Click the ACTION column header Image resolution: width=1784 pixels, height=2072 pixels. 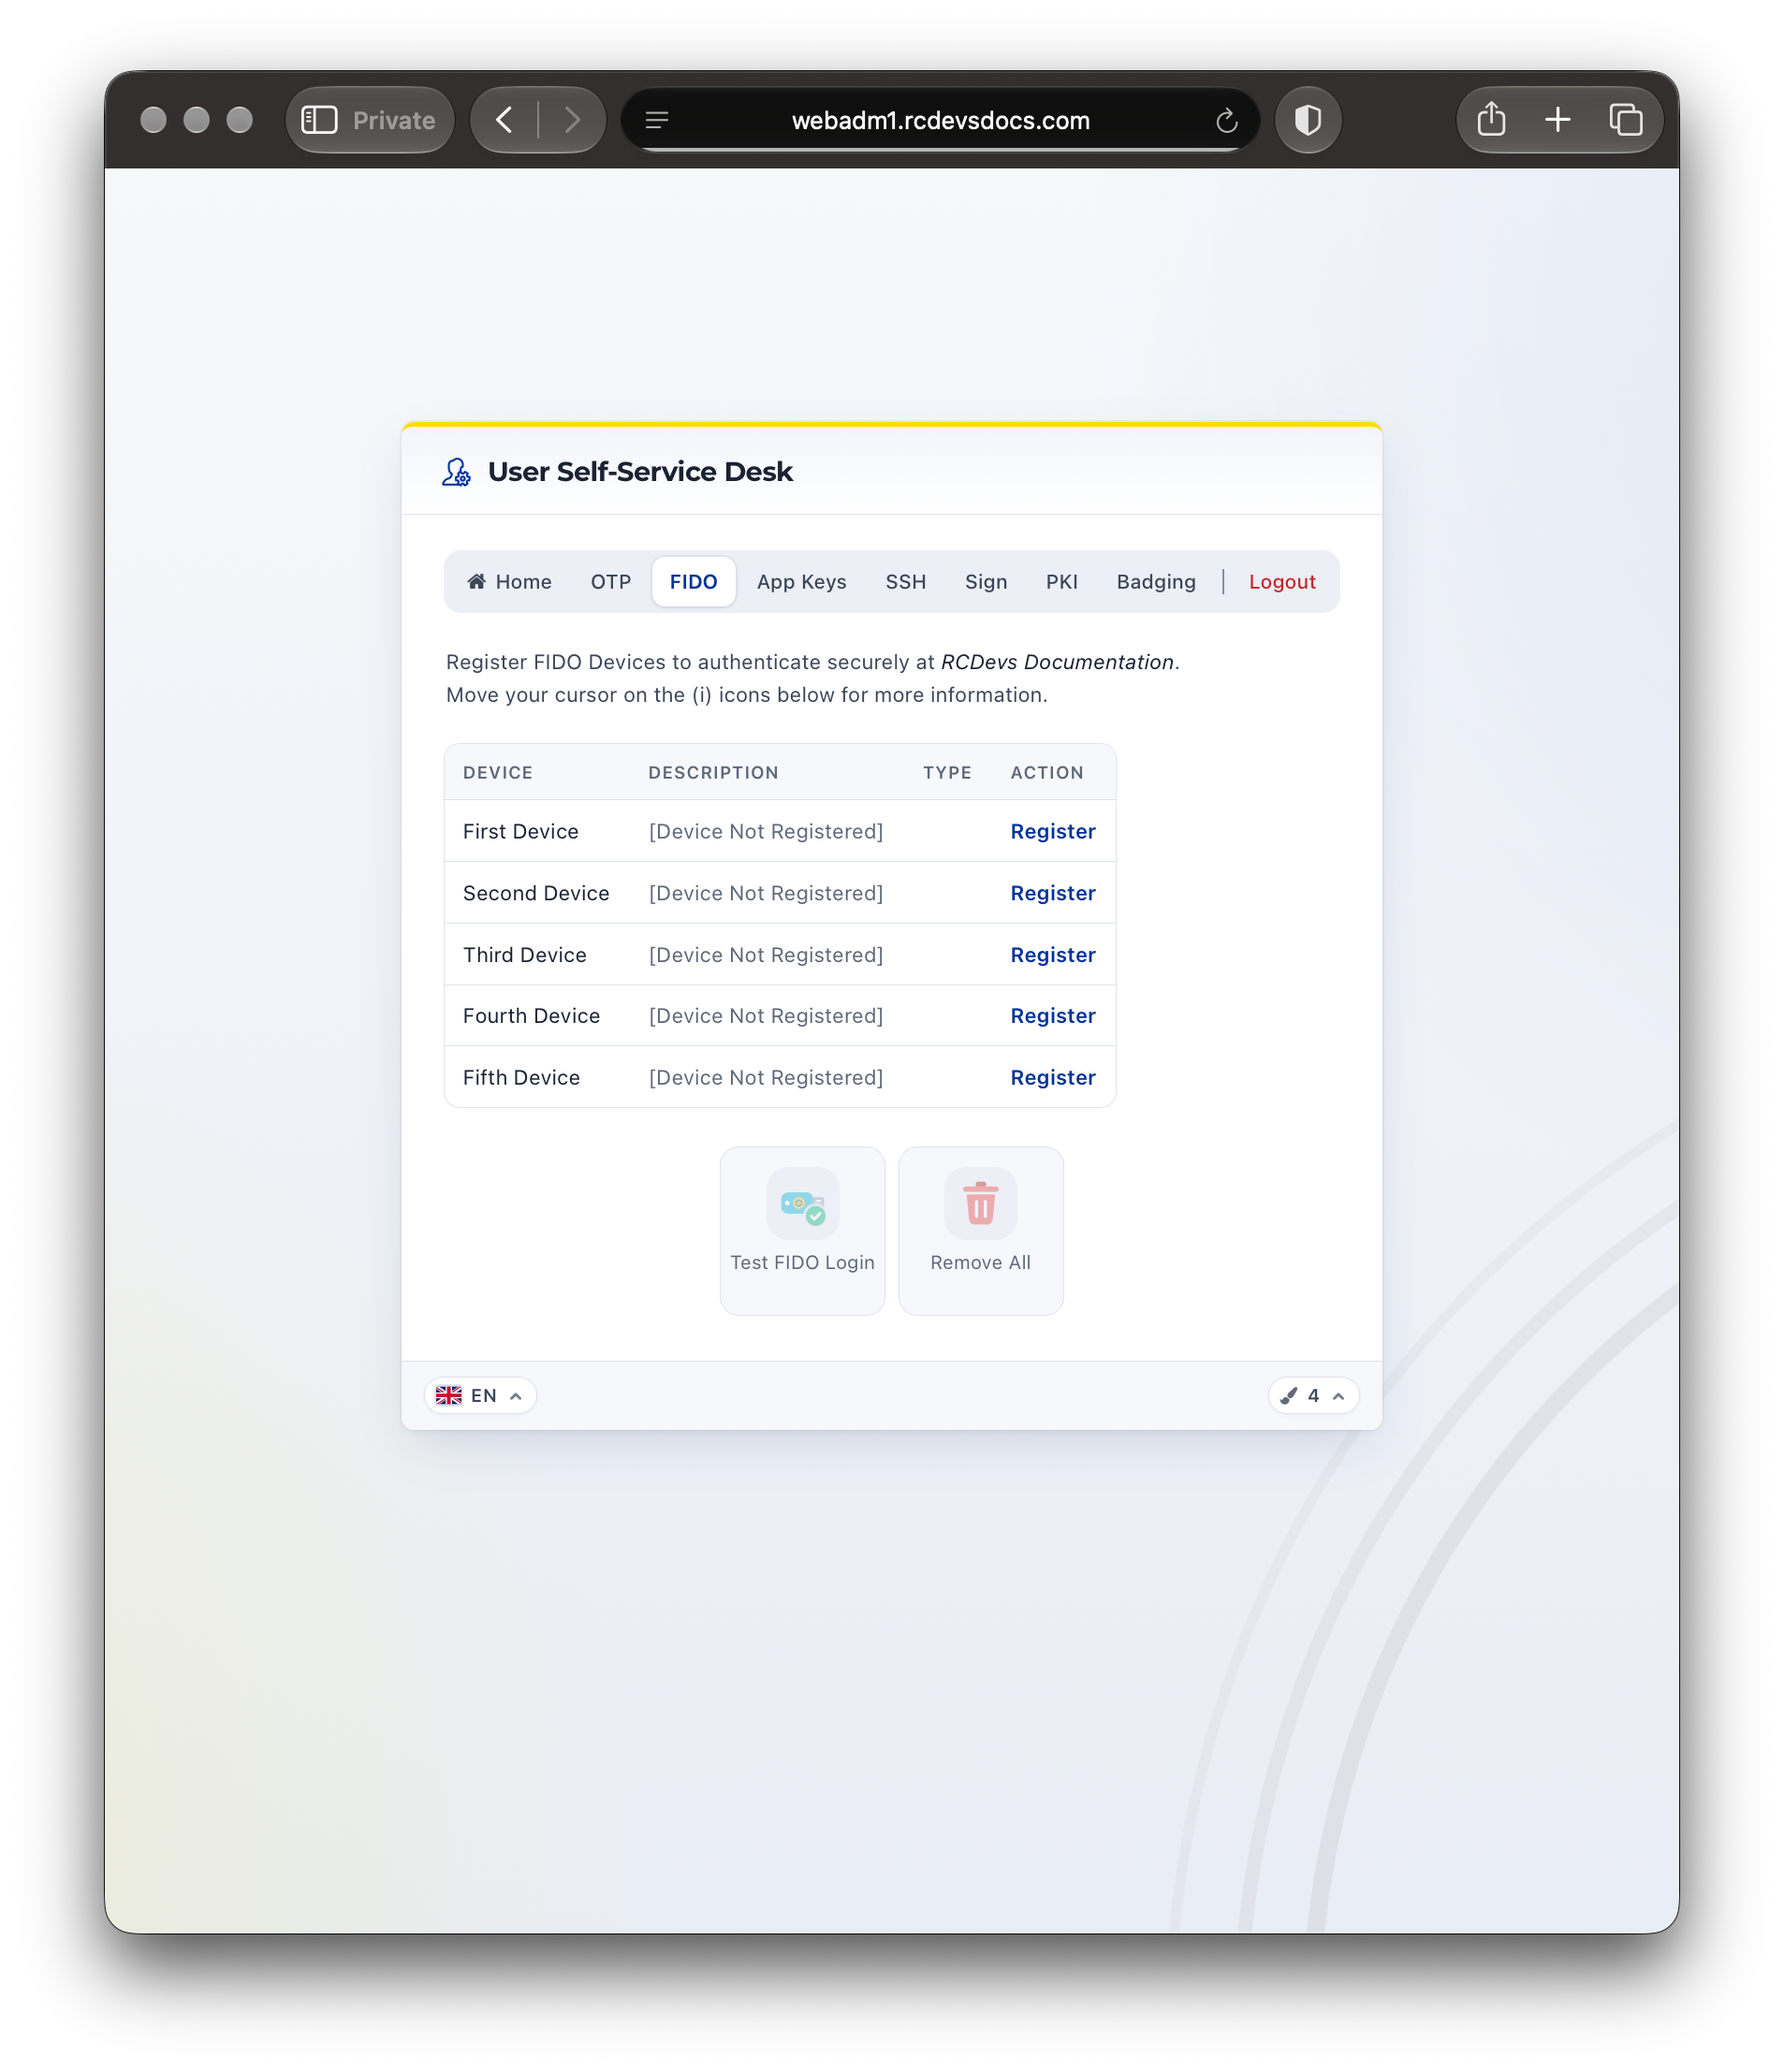tap(1046, 772)
